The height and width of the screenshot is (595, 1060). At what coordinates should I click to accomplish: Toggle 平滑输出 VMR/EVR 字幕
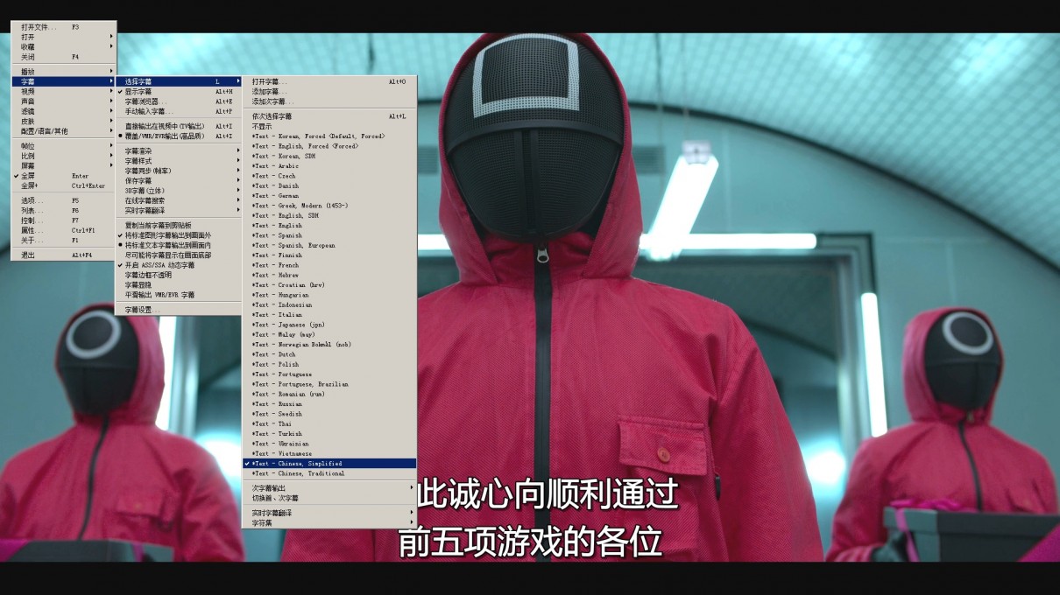179,295
